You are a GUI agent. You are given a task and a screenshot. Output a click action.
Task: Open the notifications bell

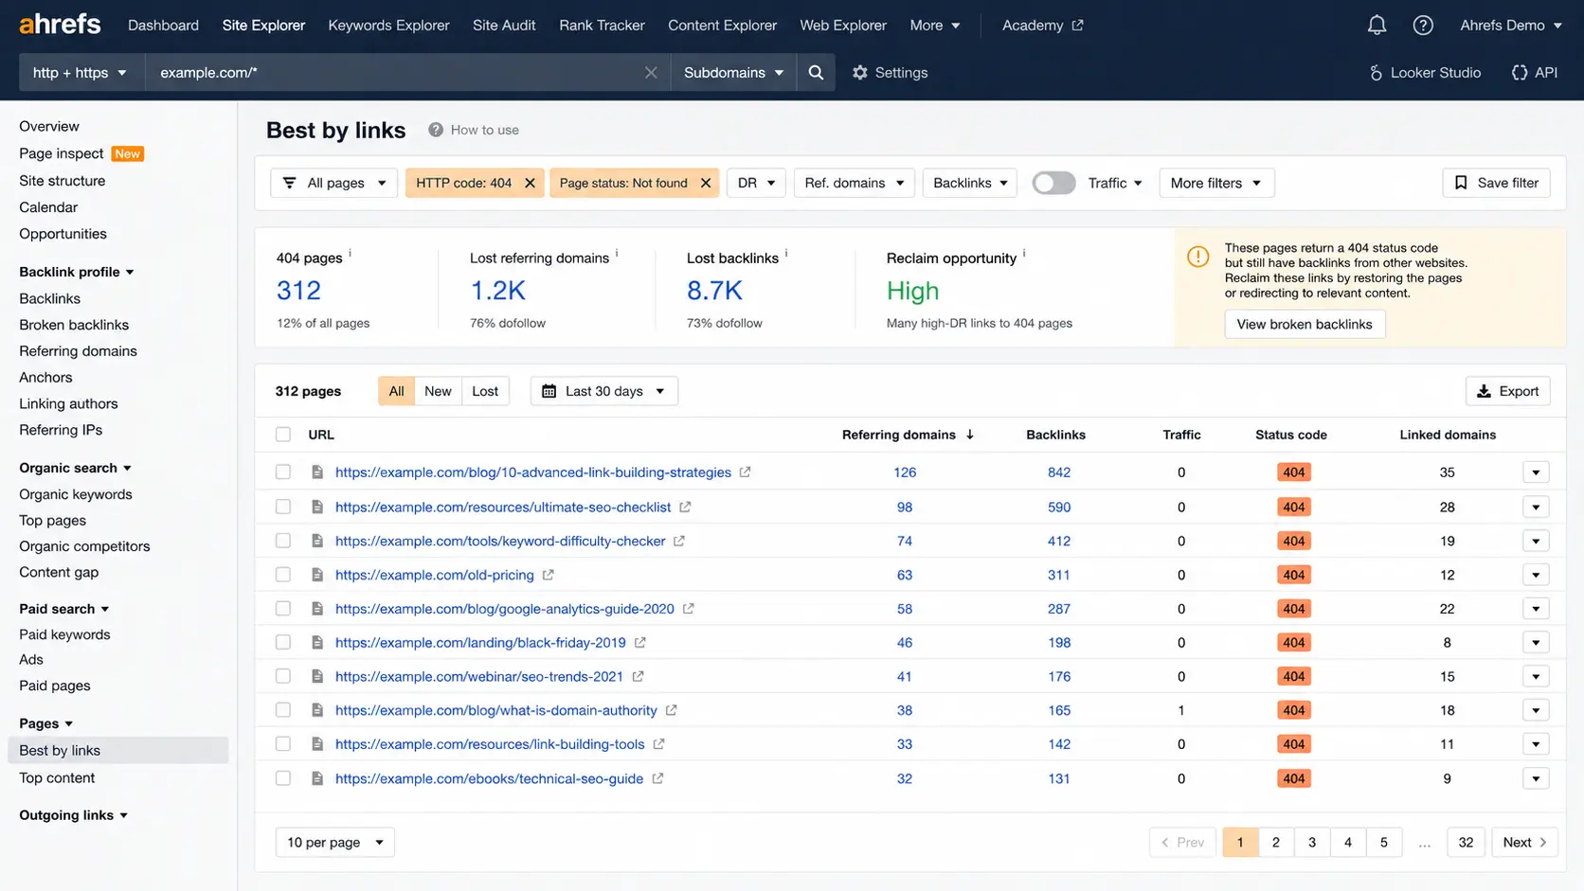click(1377, 26)
